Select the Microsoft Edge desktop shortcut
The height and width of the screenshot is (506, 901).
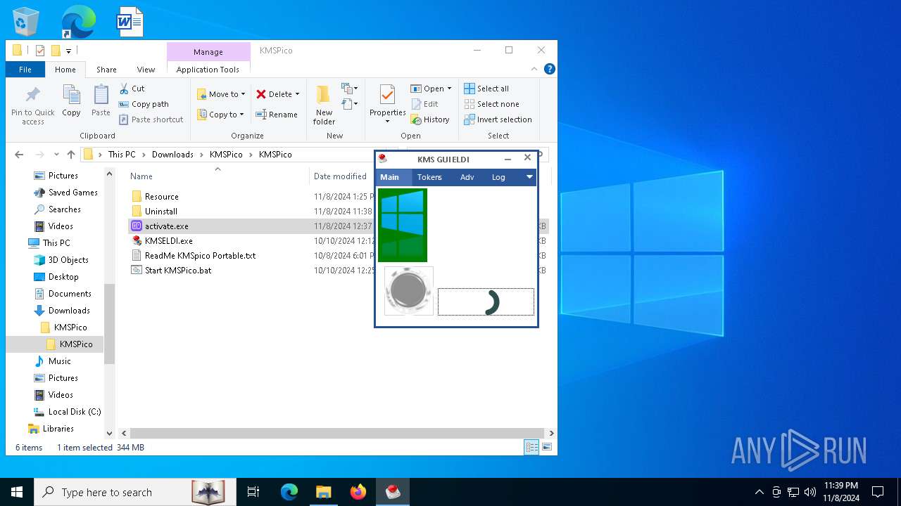pos(77,22)
